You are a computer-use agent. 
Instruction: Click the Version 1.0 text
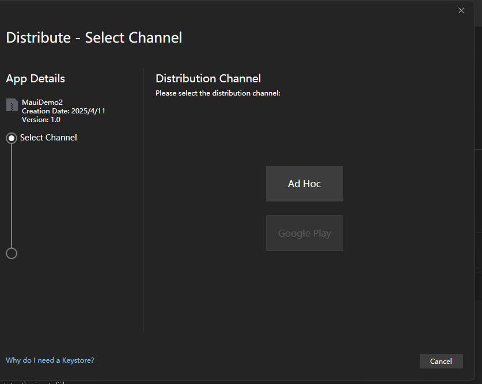click(x=41, y=120)
